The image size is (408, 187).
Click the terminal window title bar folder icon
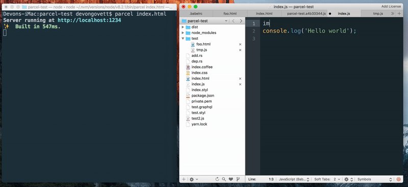[x=24, y=7]
